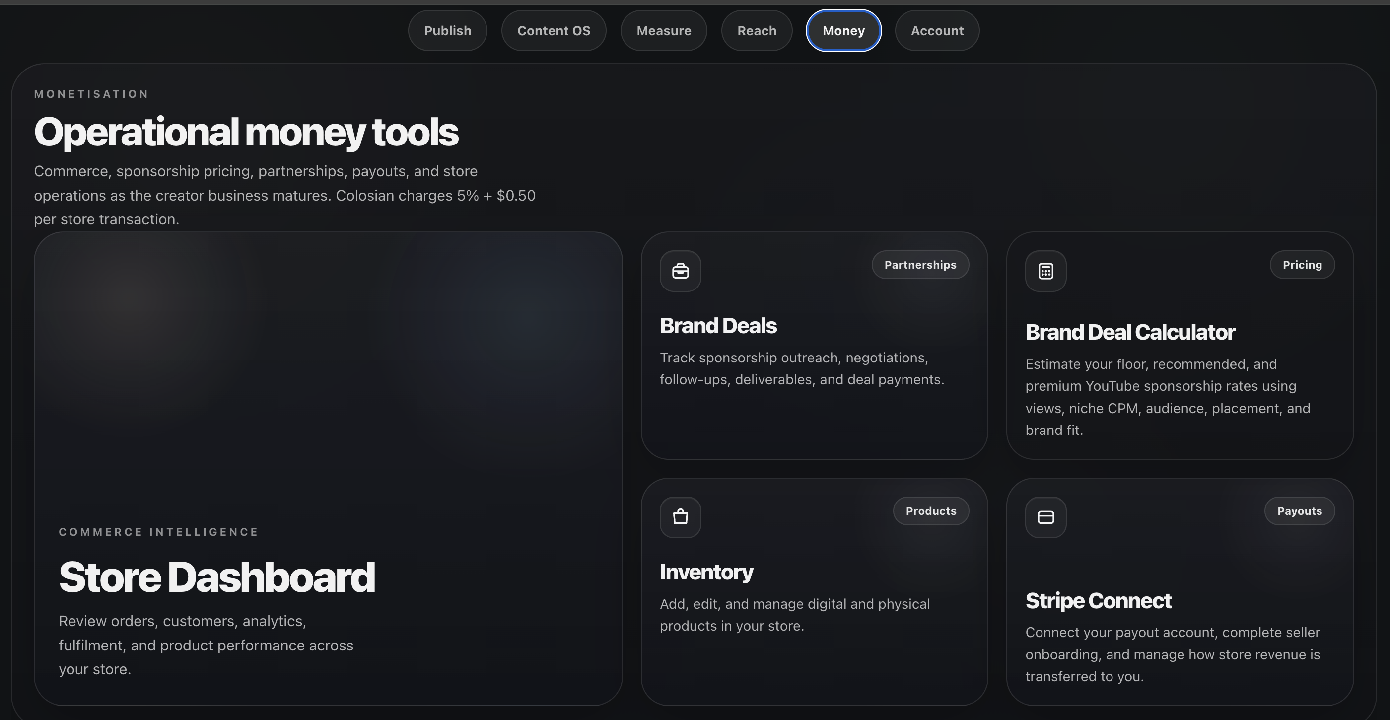Click the briefcase icon on Brand Deals card
The width and height of the screenshot is (1390, 720).
[x=681, y=271]
